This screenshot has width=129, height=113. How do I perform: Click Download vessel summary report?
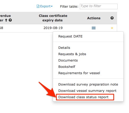pyautogui.click(x=87, y=91)
